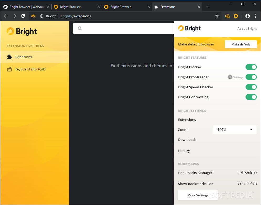Close the Extensions tab
Image resolution: width=261 pixels, height=205 pixels.
click(x=199, y=7)
